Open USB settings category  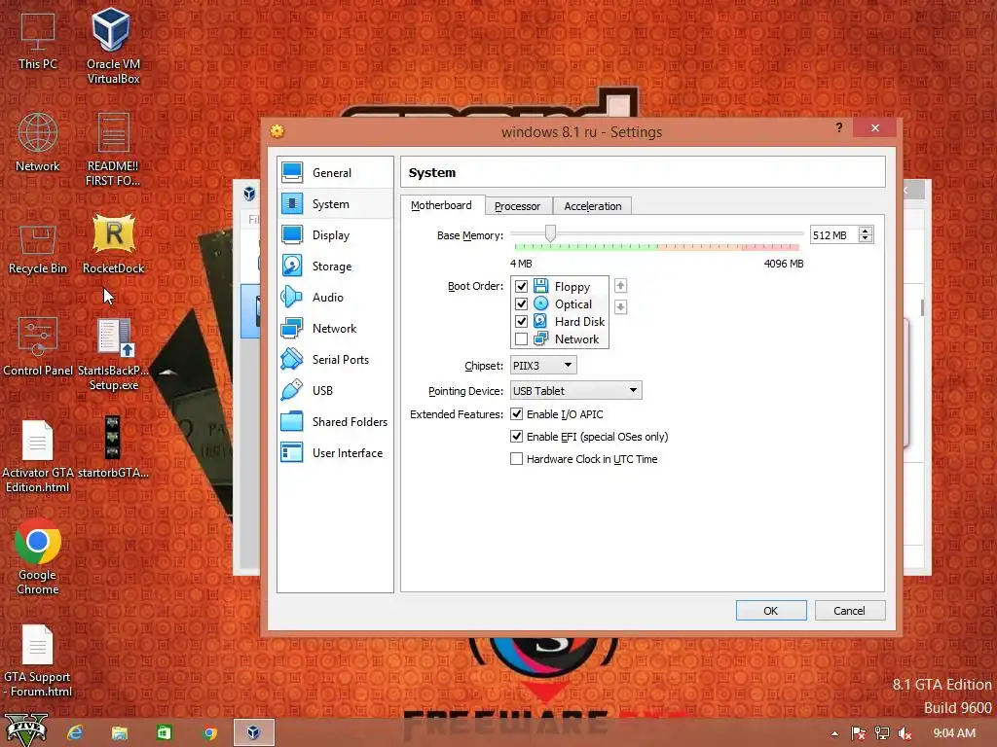coord(335,391)
